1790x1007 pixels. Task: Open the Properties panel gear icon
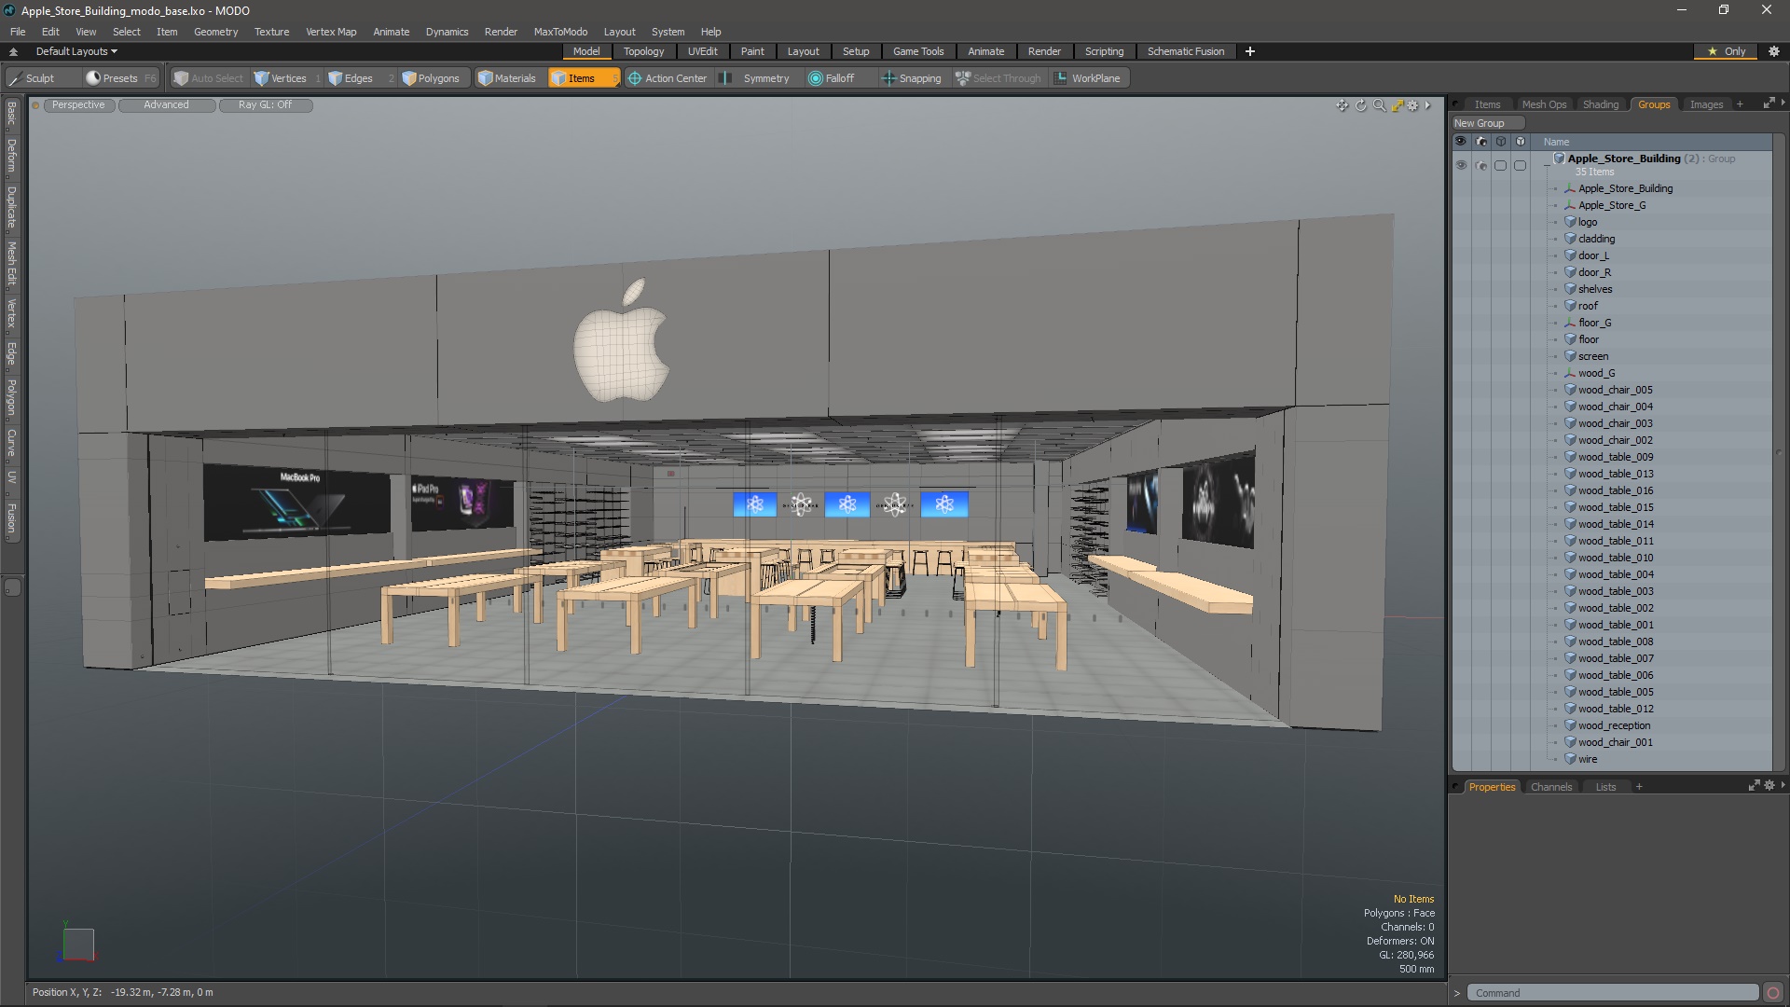pyautogui.click(x=1769, y=786)
